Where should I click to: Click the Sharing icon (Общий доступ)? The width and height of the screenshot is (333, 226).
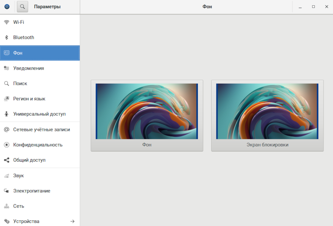pyautogui.click(x=6, y=160)
